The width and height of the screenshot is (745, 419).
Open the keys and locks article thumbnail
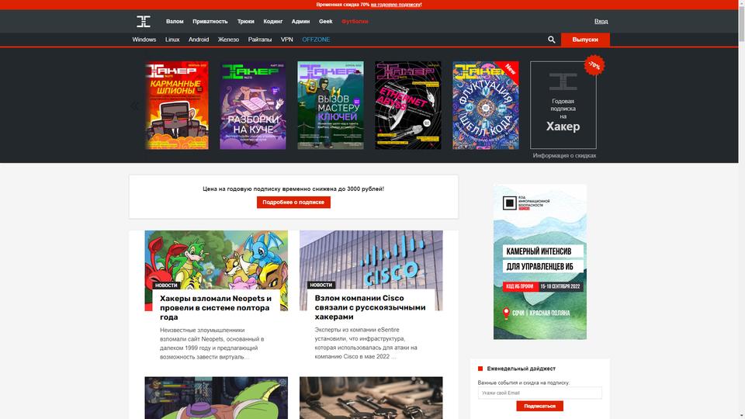[x=371, y=398]
